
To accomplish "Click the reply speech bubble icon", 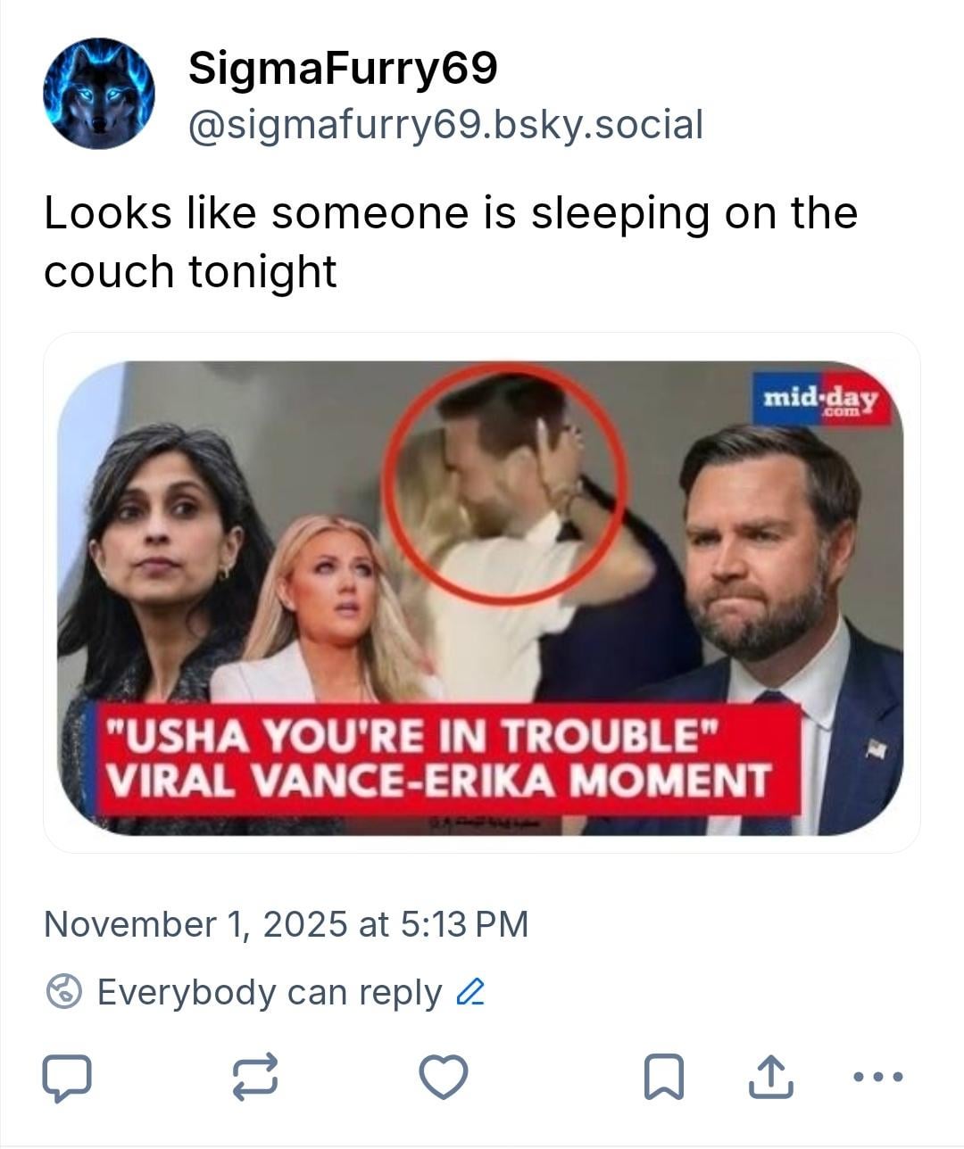I will click(x=67, y=1077).
